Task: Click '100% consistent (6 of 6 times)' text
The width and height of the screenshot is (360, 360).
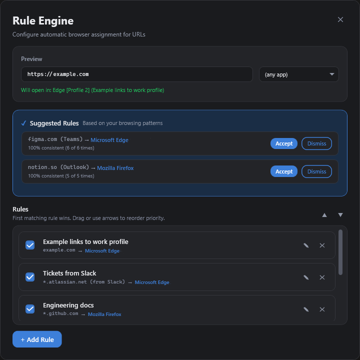Action: (x=61, y=148)
